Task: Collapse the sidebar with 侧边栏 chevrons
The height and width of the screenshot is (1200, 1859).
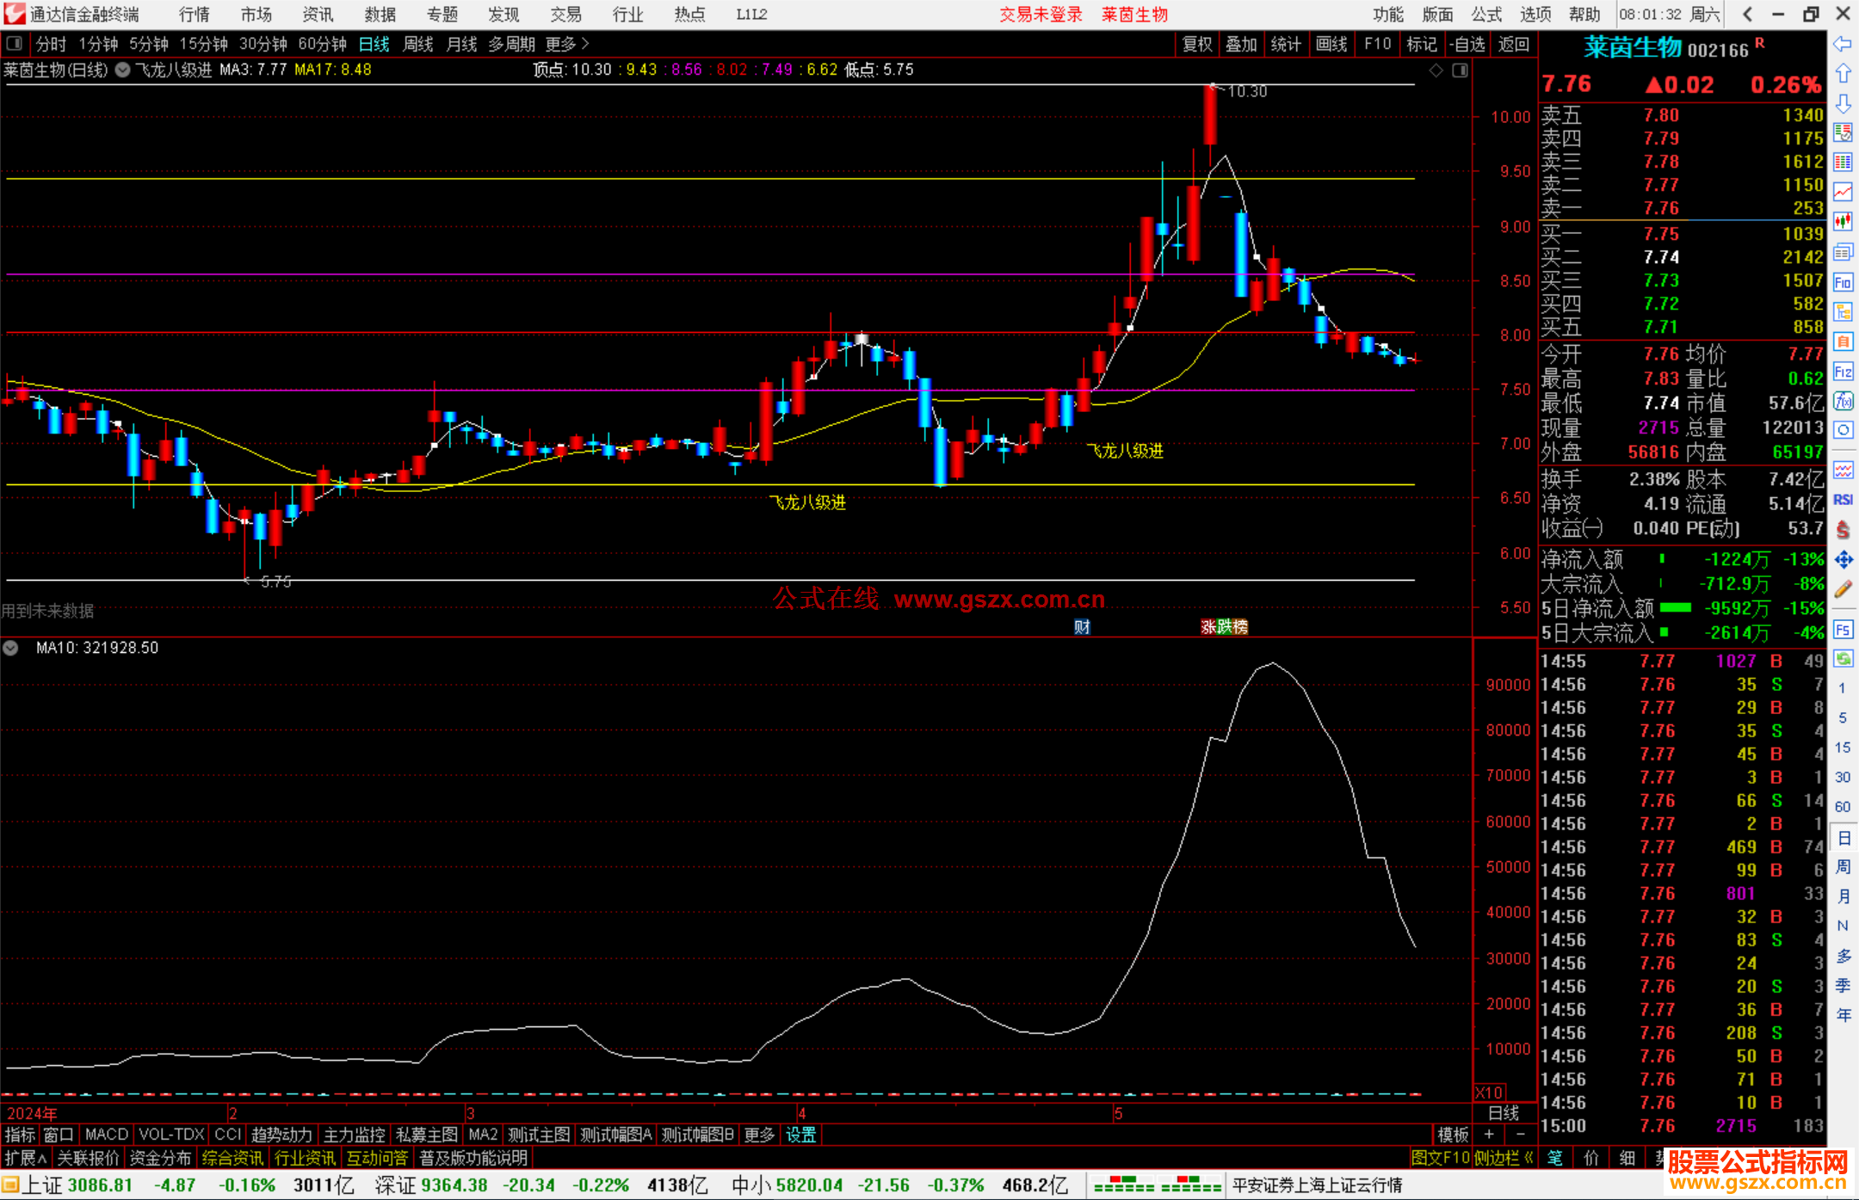Action: point(1504,1158)
